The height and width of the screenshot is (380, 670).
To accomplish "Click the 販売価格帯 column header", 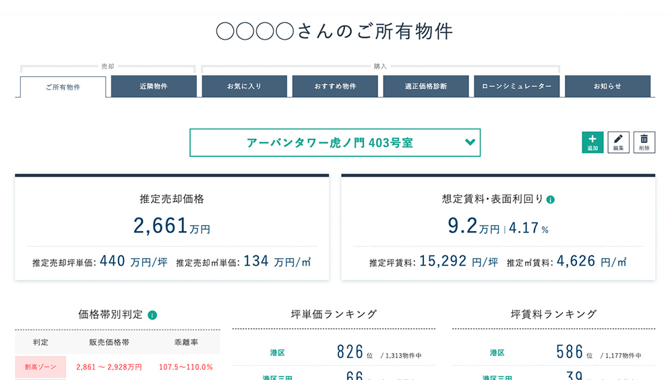I will (109, 342).
